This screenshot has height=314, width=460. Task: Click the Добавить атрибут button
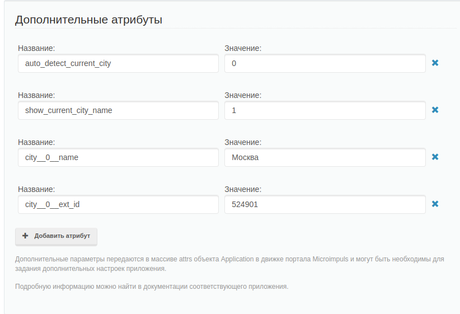[x=56, y=237]
